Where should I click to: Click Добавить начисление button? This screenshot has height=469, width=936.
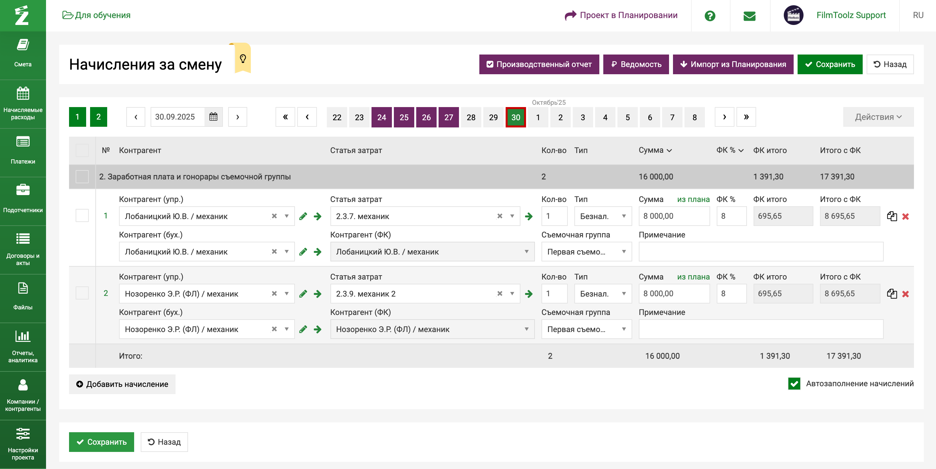tap(122, 384)
